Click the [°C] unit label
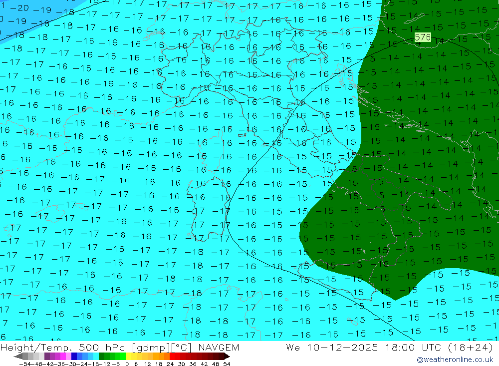The width and height of the screenshot is (499, 366). pyautogui.click(x=182, y=347)
